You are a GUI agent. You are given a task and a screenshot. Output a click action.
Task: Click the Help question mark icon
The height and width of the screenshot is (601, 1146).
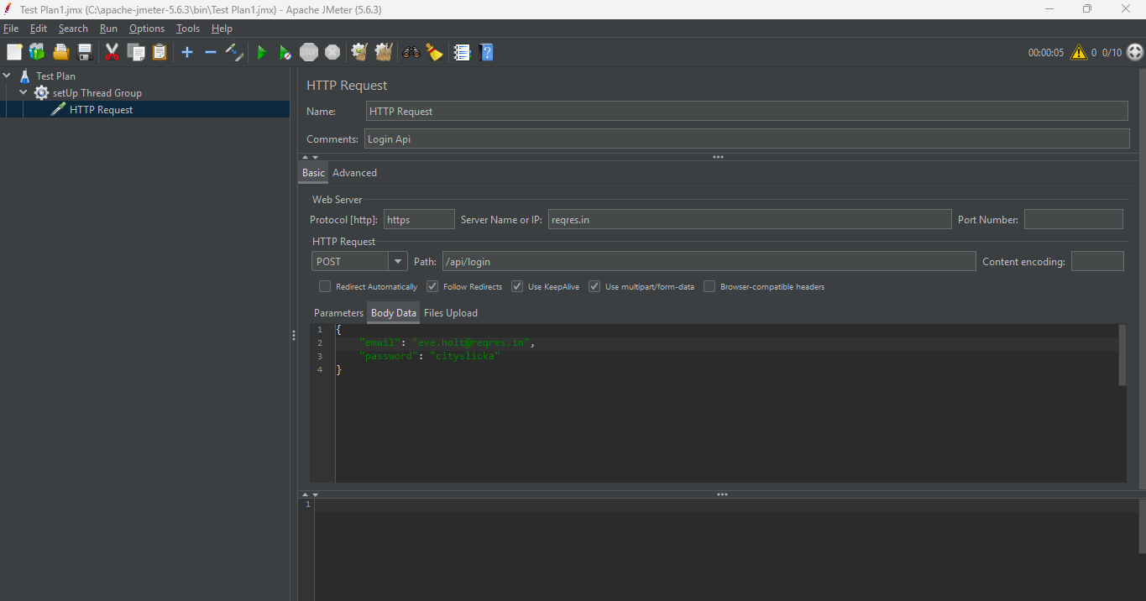486,52
